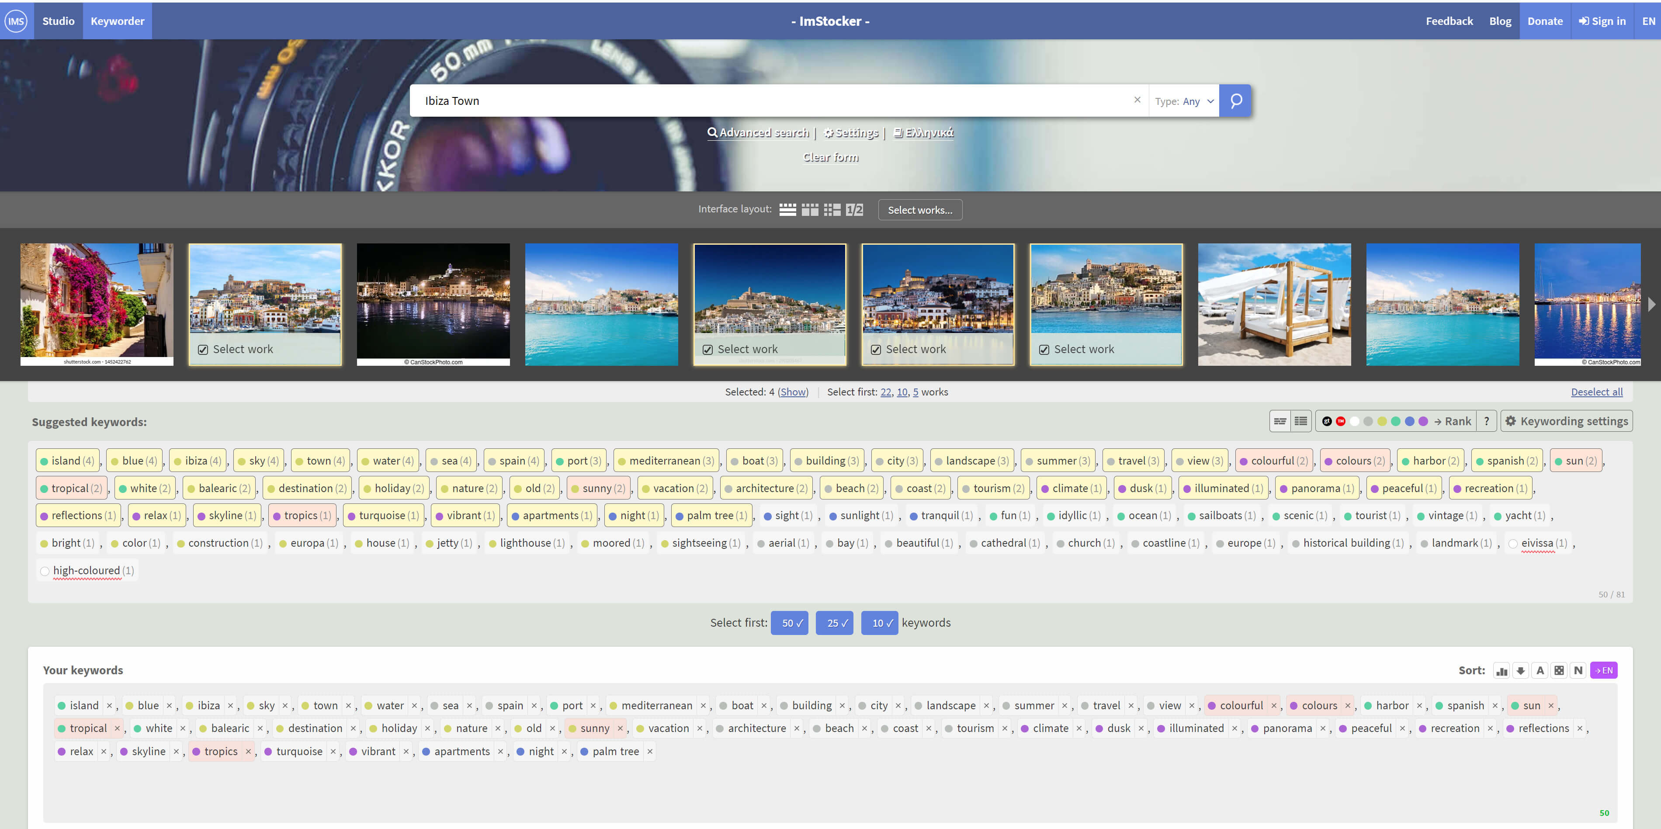Uncheck Select work on second thumbnail
1661x829 pixels.
coord(203,350)
